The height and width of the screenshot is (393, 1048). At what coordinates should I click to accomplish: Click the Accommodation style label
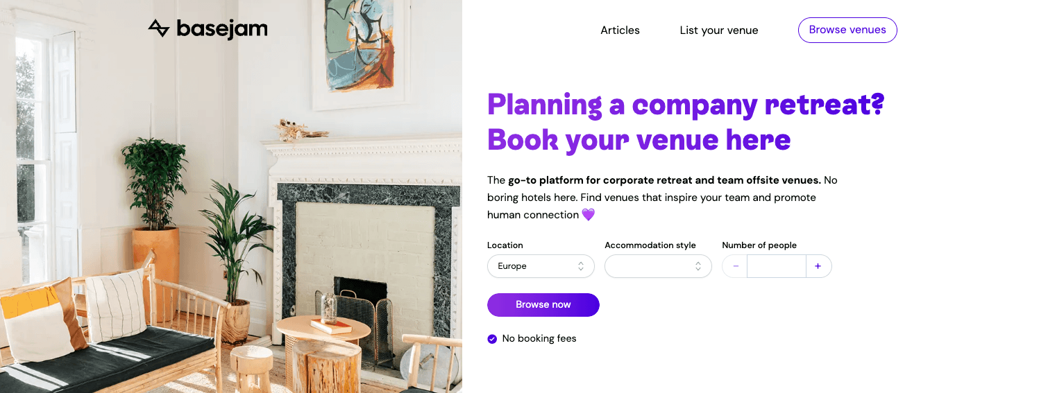[x=650, y=245]
